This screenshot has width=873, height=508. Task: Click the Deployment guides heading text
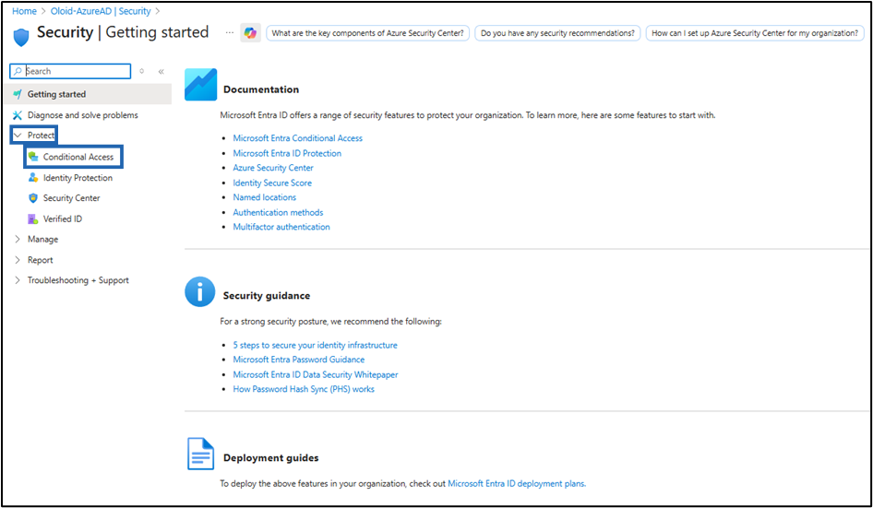(271, 458)
